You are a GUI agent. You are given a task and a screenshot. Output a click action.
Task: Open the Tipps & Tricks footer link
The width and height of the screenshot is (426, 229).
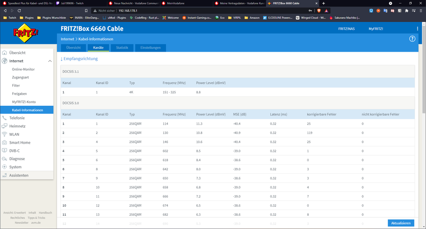(36, 218)
